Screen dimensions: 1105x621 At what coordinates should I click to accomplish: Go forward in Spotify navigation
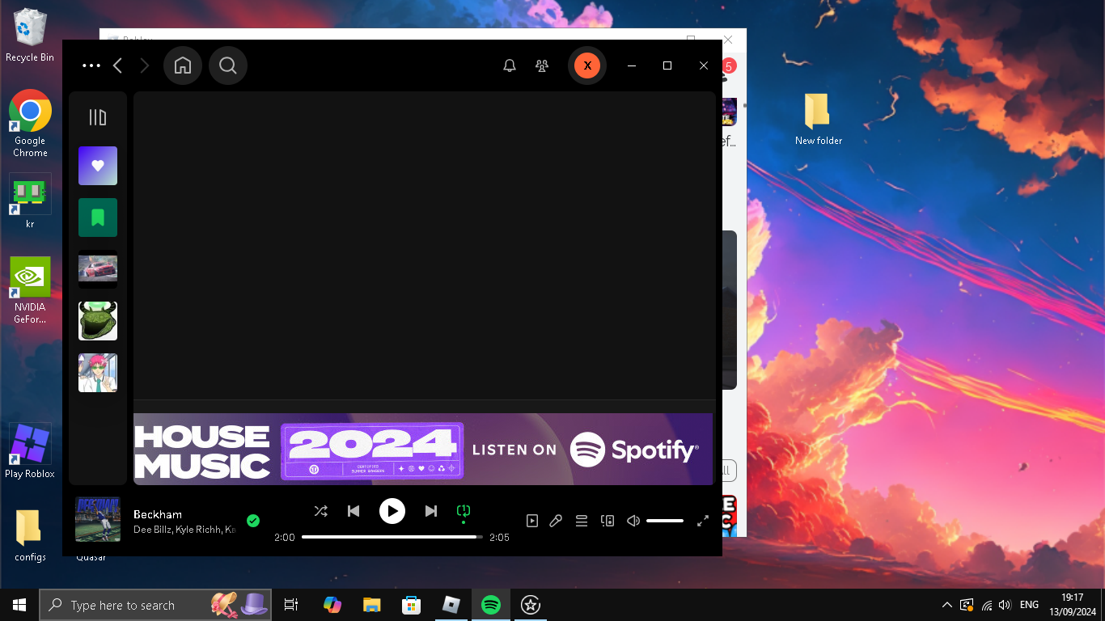point(145,65)
